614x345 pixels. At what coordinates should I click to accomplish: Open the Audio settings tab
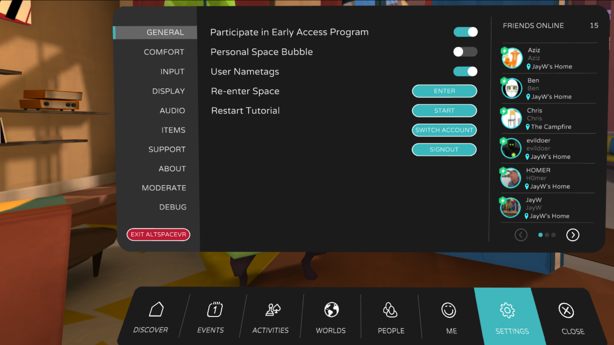172,111
